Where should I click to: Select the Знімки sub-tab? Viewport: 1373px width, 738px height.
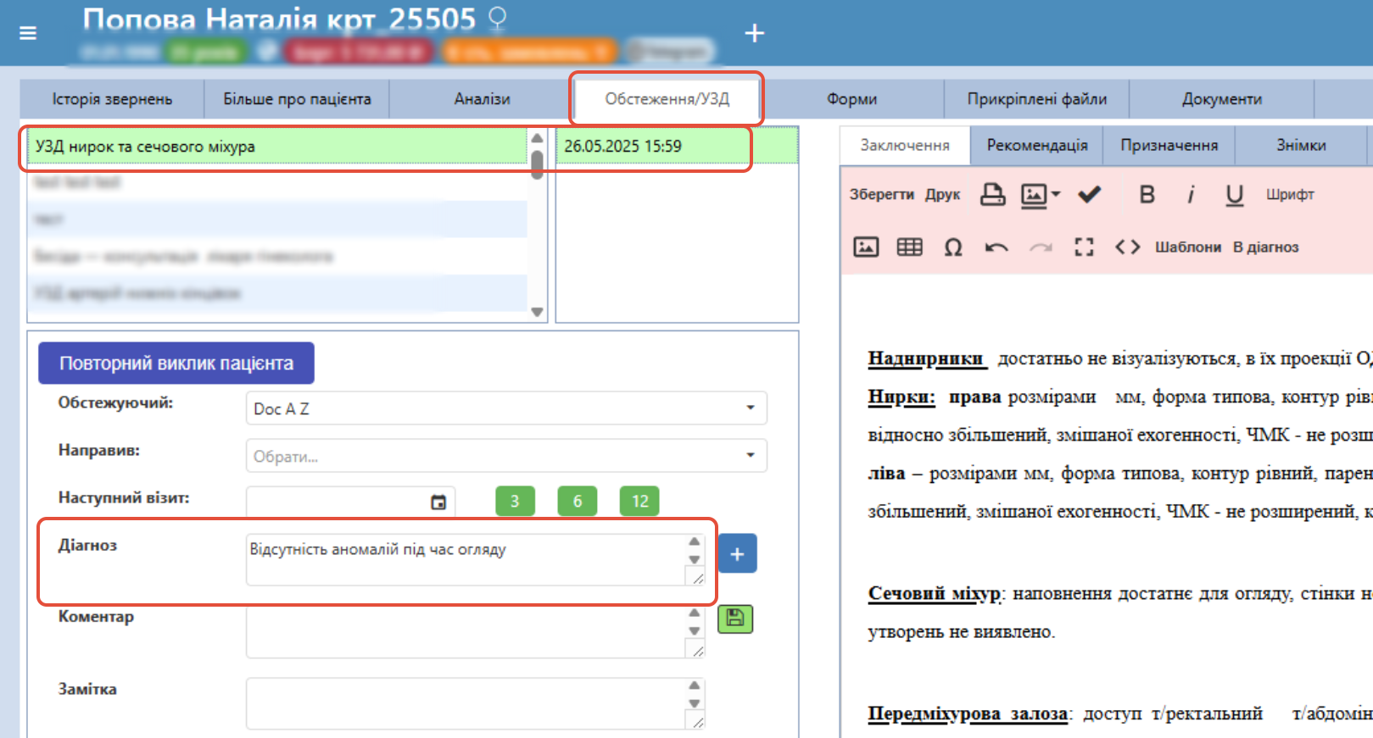pos(1301,146)
